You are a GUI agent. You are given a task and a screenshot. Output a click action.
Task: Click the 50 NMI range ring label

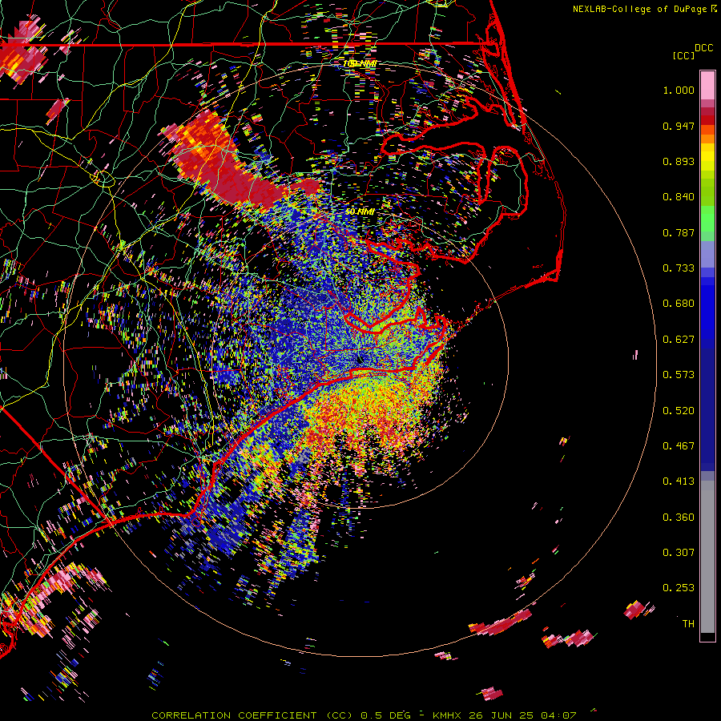pyautogui.click(x=360, y=211)
